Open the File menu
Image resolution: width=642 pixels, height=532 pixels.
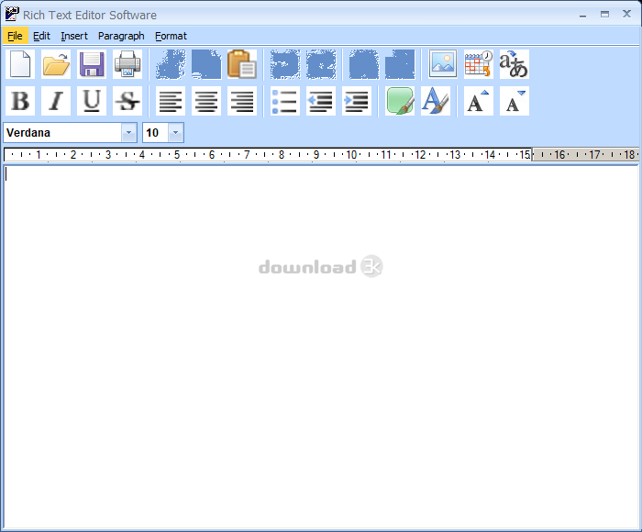click(16, 36)
